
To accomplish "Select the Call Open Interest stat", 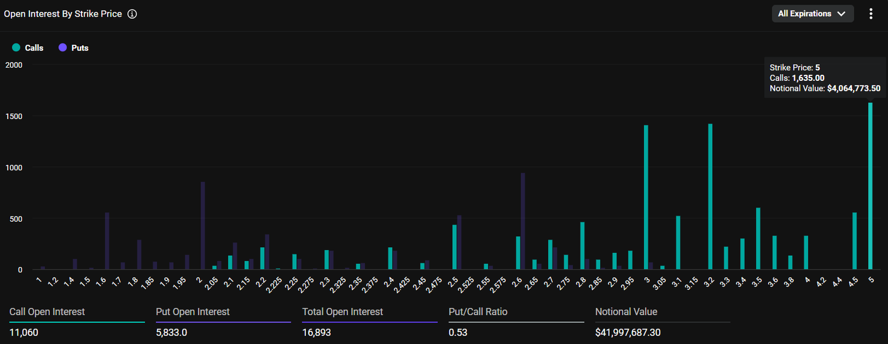I will click(x=77, y=322).
